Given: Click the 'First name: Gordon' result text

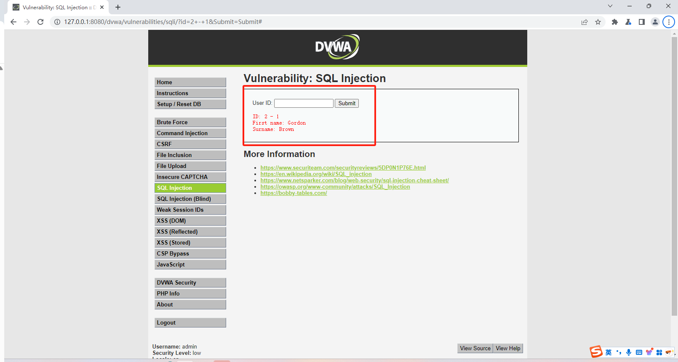Looking at the screenshot, I should 279,123.
